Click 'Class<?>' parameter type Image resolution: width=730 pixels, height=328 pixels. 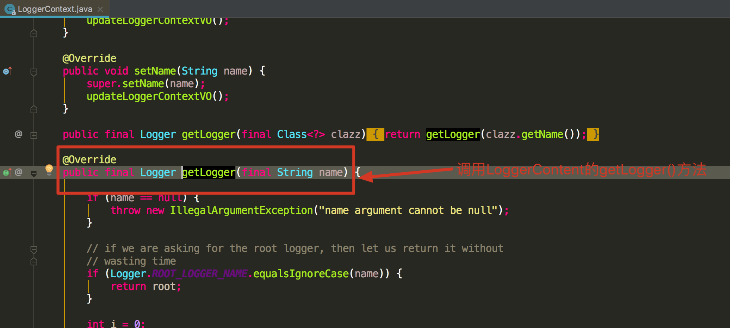301,134
